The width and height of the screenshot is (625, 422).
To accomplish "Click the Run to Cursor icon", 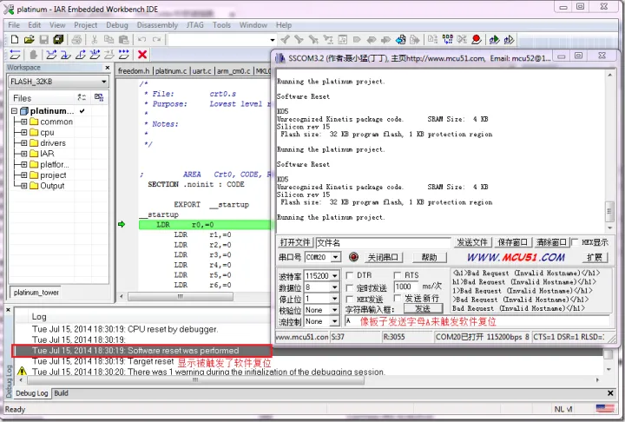I will 109,54.
